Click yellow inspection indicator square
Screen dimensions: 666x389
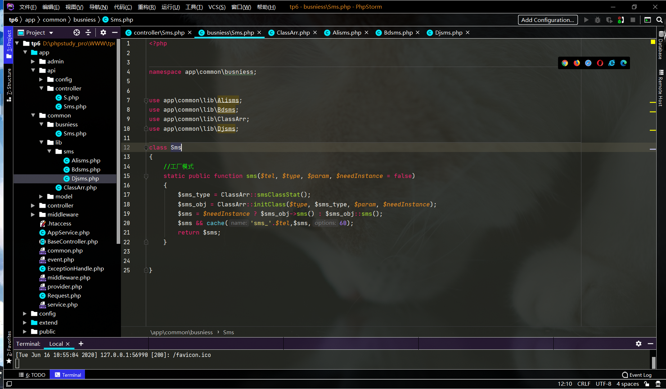653,42
